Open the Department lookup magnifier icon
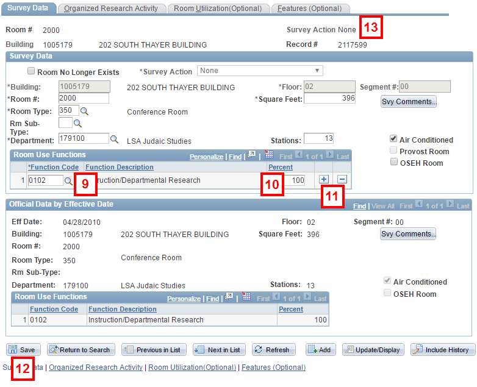The image size is (477, 387). [x=114, y=139]
